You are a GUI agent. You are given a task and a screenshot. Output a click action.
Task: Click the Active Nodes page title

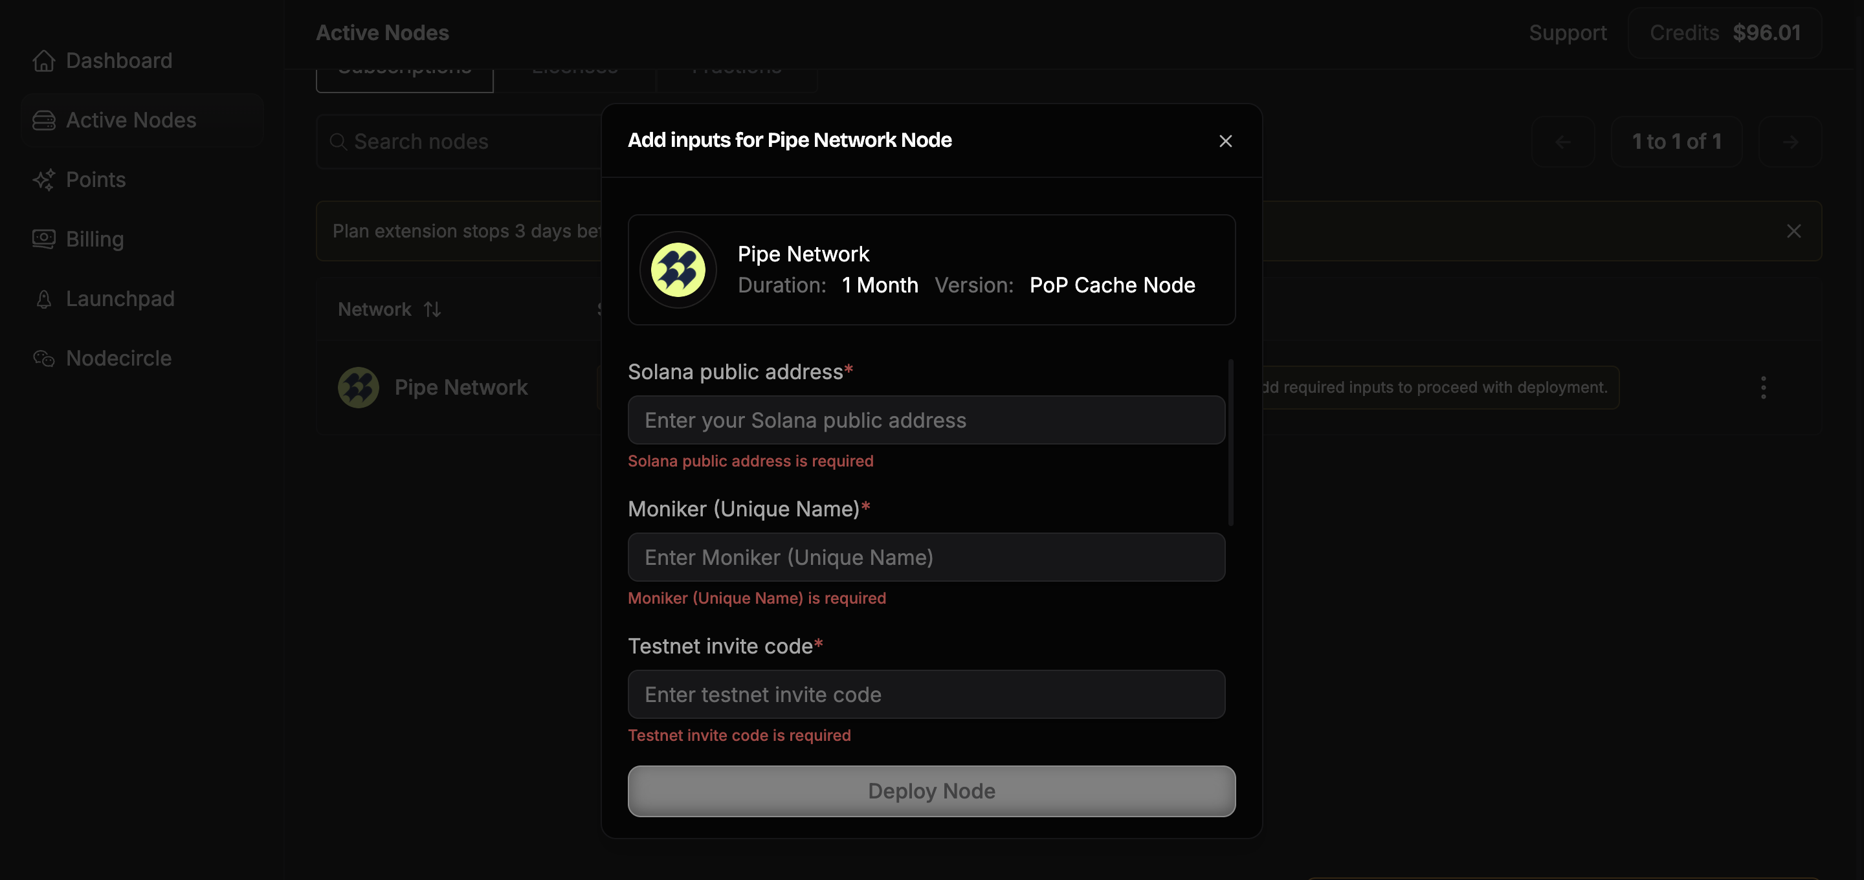tap(382, 32)
